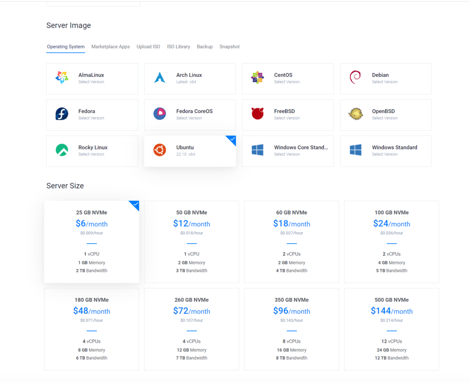Open the Upload ISO tab
This screenshot has width=469, height=383.
tap(148, 47)
